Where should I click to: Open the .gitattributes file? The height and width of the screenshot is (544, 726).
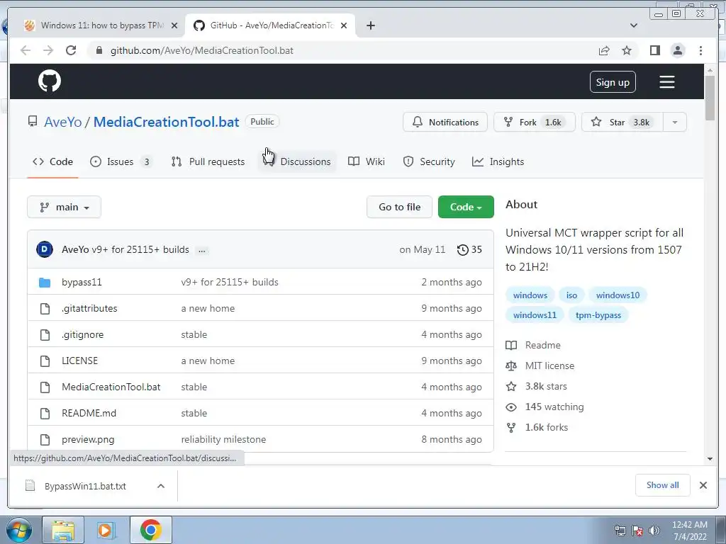[89, 308]
